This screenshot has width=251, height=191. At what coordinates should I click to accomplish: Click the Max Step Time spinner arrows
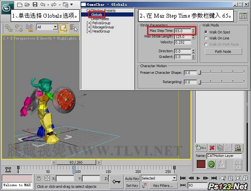point(193,31)
